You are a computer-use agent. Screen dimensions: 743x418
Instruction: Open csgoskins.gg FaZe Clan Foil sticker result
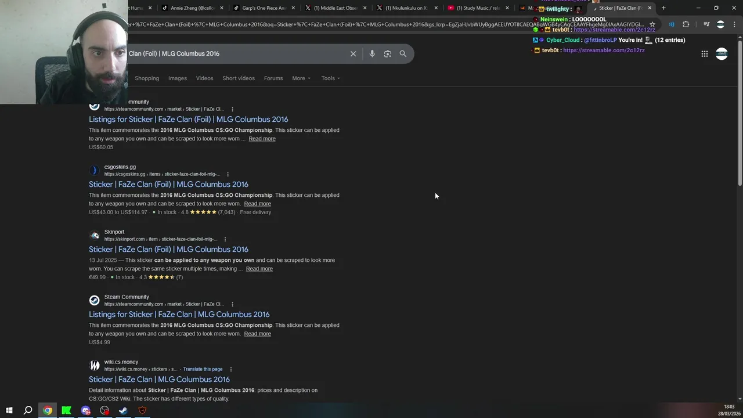point(168,184)
